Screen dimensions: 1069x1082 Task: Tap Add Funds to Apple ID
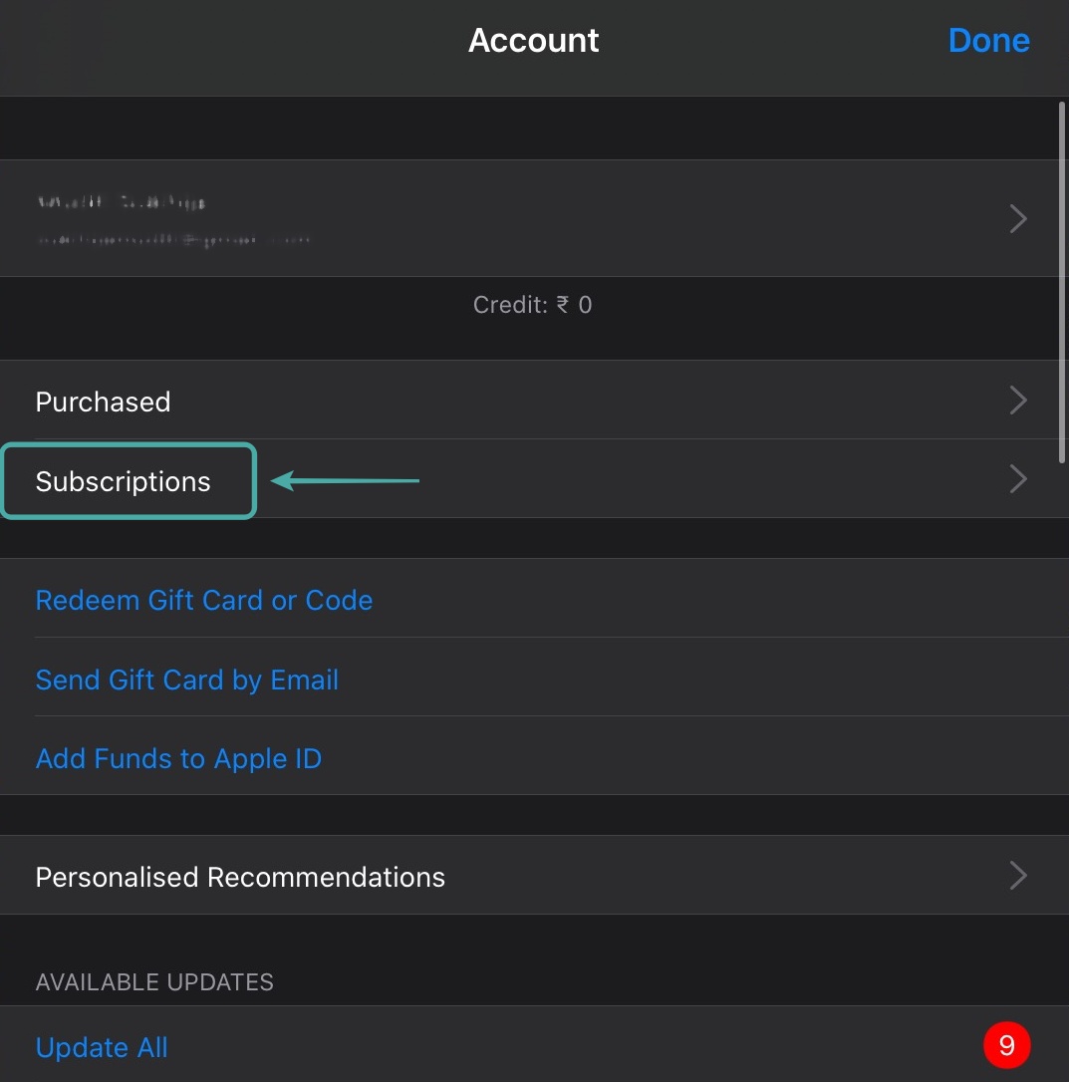pos(178,759)
